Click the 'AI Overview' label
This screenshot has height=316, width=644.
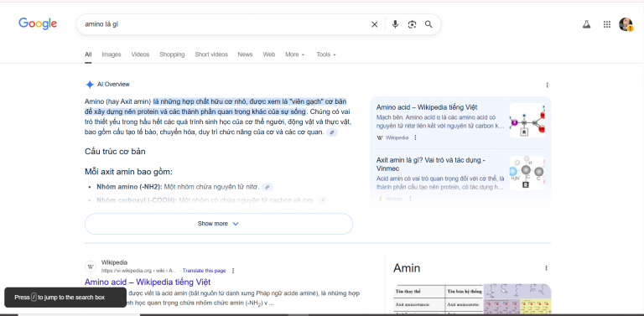click(113, 85)
